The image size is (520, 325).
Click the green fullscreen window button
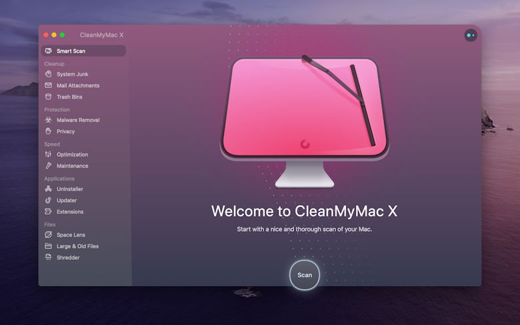[62, 35]
